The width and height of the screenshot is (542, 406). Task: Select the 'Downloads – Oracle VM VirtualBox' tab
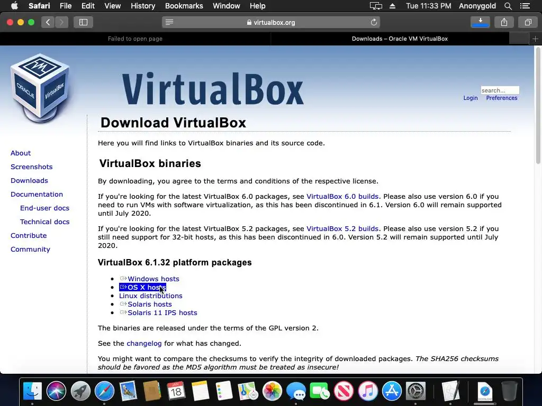(x=400, y=39)
